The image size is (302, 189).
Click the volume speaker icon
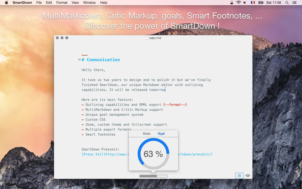pos(245,3)
